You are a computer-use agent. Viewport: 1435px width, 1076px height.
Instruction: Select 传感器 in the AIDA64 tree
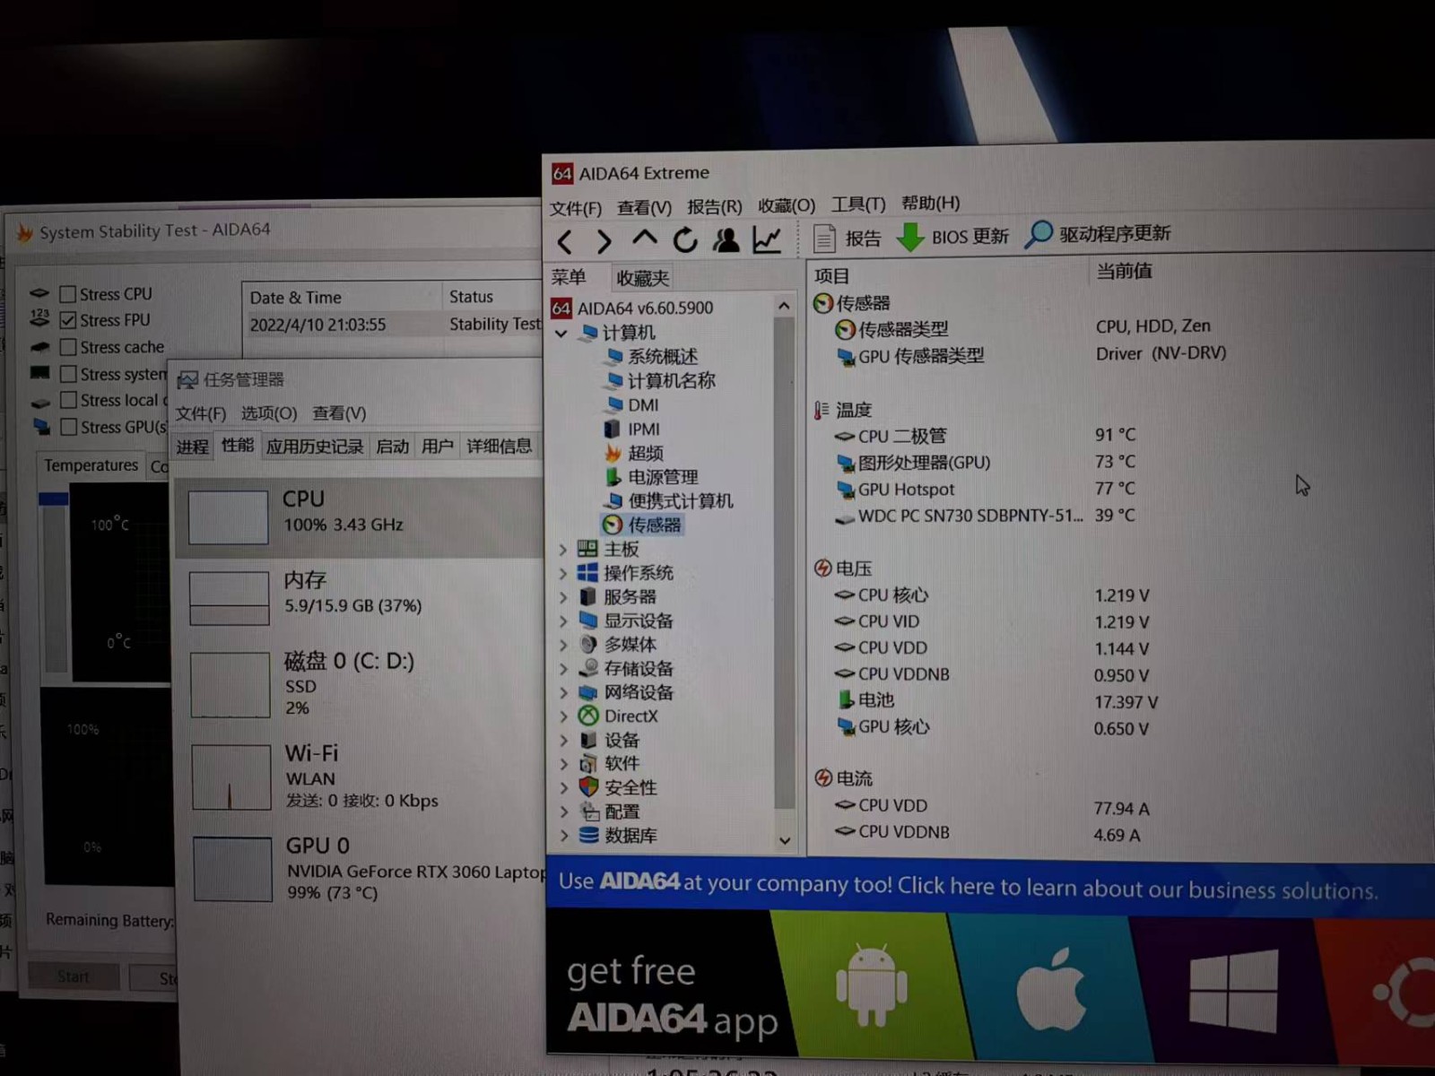coord(653,525)
